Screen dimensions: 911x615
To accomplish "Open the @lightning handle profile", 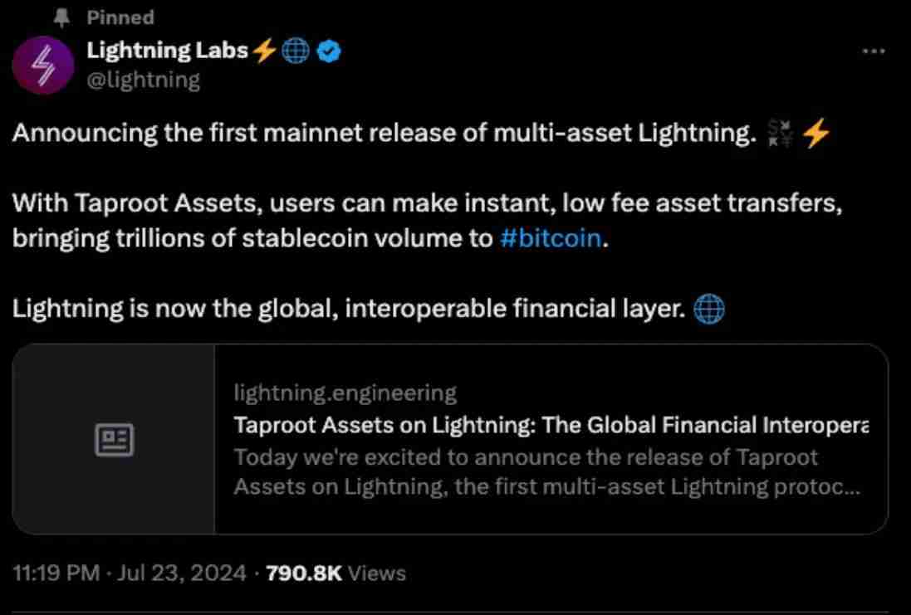I will (143, 80).
